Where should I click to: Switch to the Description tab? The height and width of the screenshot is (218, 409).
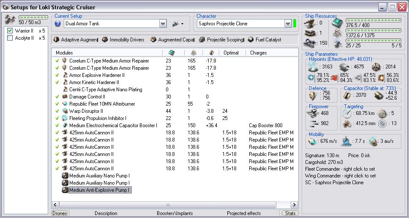pos(106,213)
